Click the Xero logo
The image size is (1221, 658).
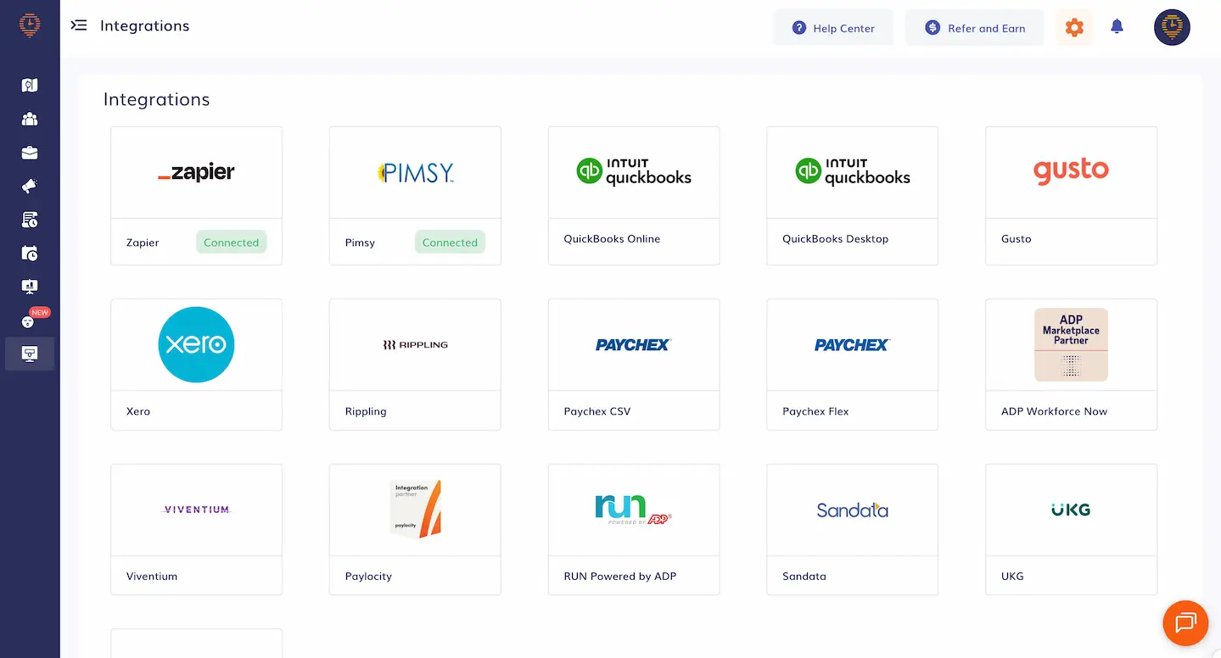tap(196, 344)
